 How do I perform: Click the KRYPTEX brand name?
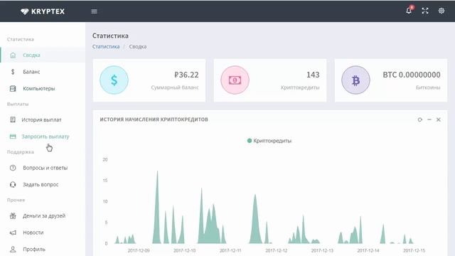48,11
